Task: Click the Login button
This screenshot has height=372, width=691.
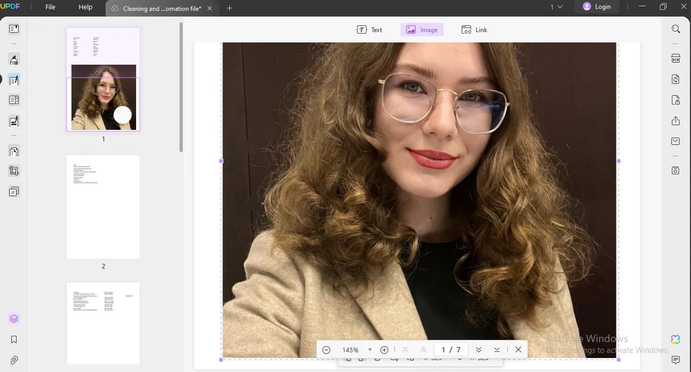Action: coord(597,7)
